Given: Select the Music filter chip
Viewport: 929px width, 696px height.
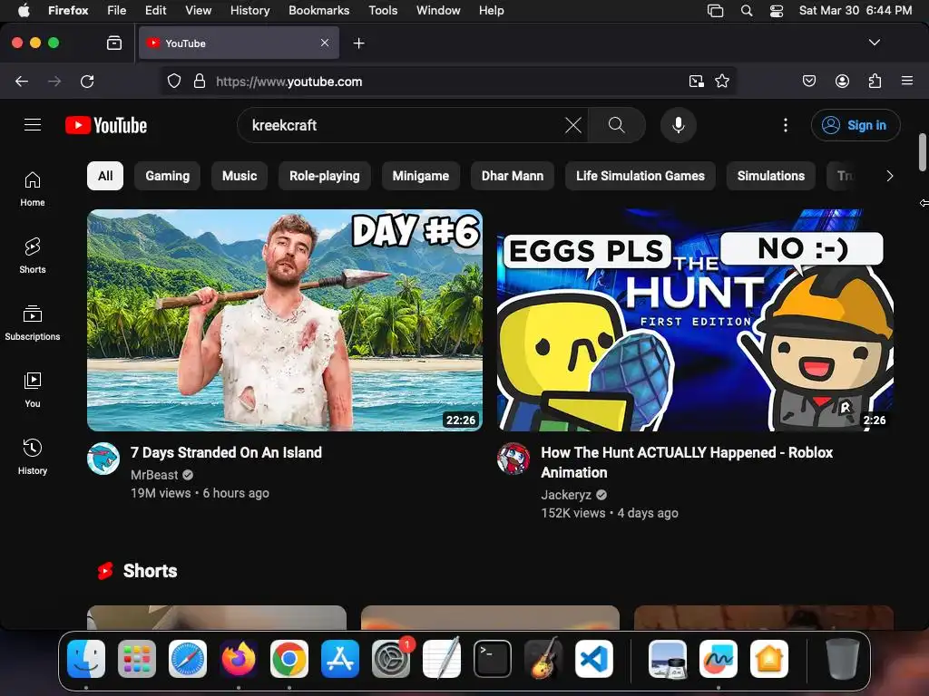Looking at the screenshot, I should (x=240, y=176).
